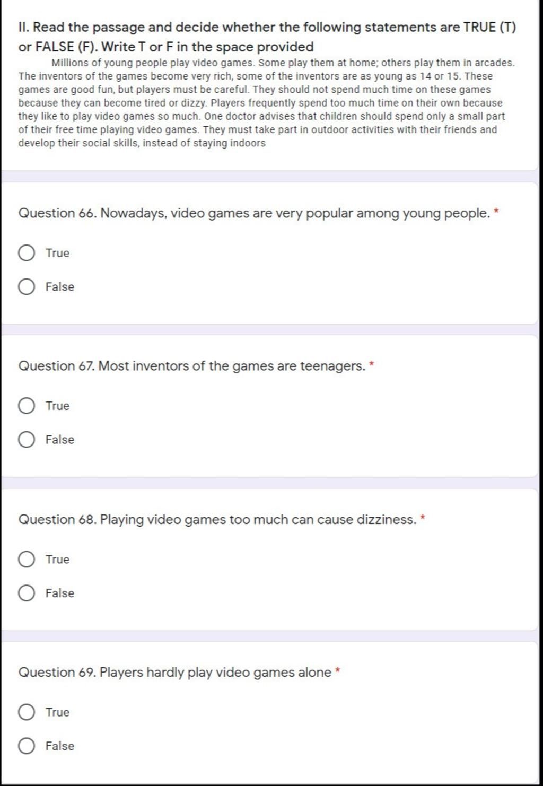Viewport: 543px width, 786px height.
Task: Mark True for Question 68
Action: coord(27,559)
